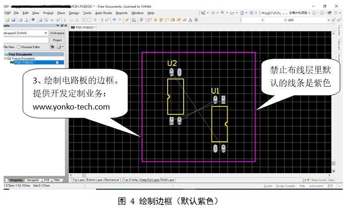This screenshot has height=209, width=345.
Task: Select the Place Component tool icon
Action: (196, 20)
